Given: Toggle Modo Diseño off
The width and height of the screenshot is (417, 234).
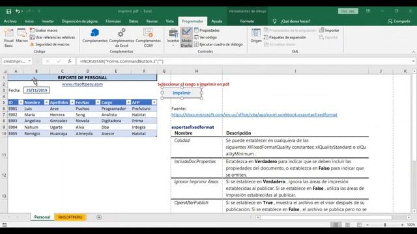Looking at the screenshot, I should [186, 38].
